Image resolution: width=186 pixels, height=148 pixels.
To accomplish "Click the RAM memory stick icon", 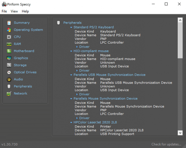I will click(x=9, y=44).
